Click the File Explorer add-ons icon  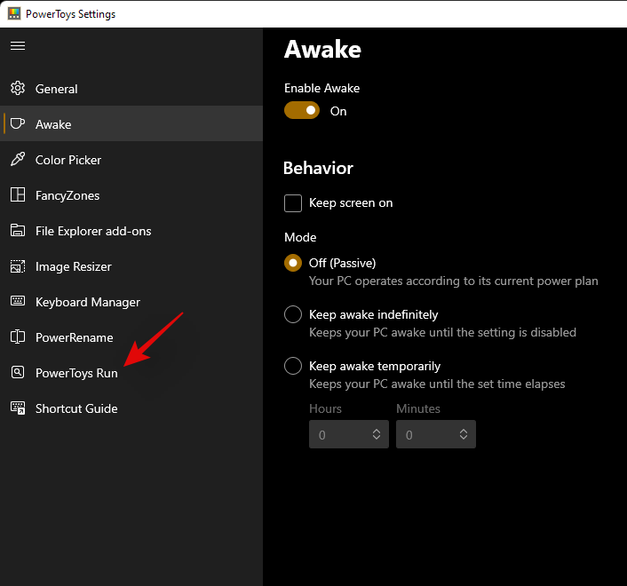[18, 231]
